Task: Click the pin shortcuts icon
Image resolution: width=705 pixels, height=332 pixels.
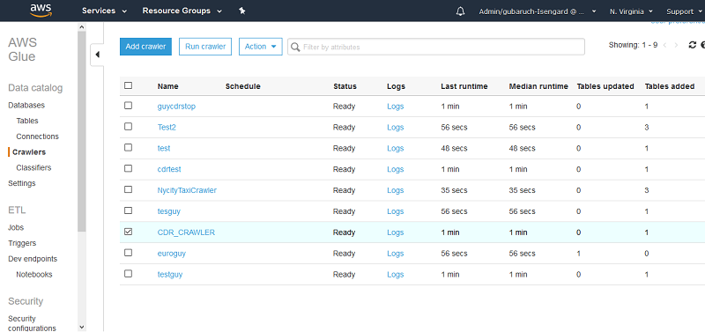Action: pyautogui.click(x=241, y=11)
